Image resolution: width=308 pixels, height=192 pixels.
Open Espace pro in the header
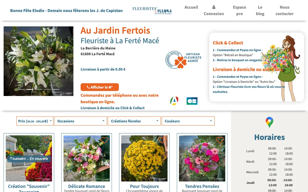(239, 10)
